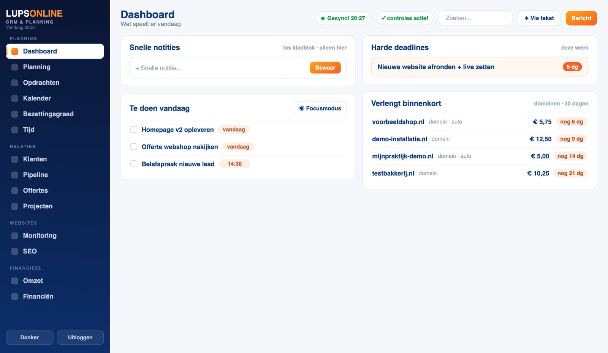Save the quick note with Bewaar
This screenshot has width=608, height=353.
325,68
